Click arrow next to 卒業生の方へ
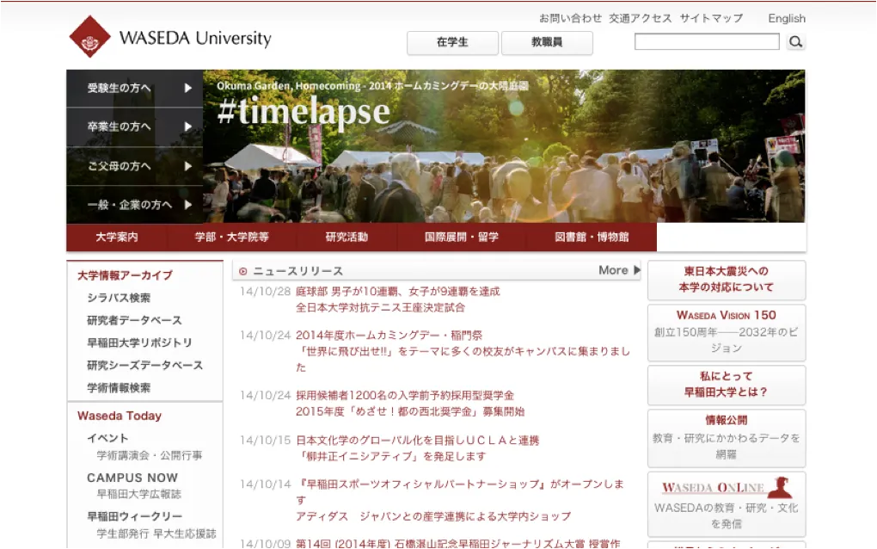877x549 pixels. point(188,126)
